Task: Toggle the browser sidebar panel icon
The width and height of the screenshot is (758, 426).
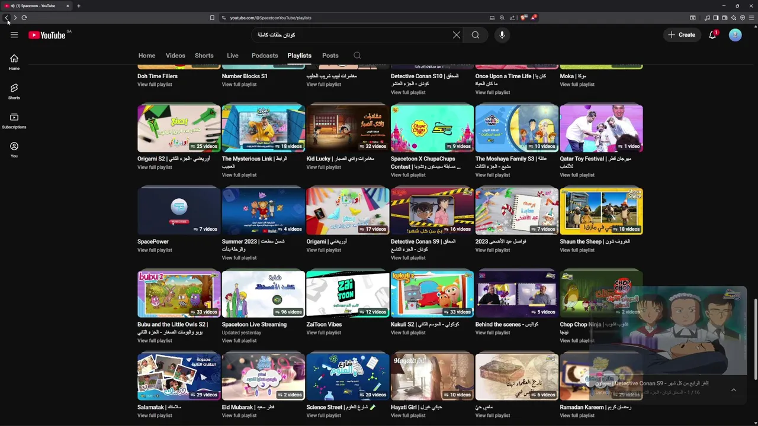Action: (x=716, y=18)
